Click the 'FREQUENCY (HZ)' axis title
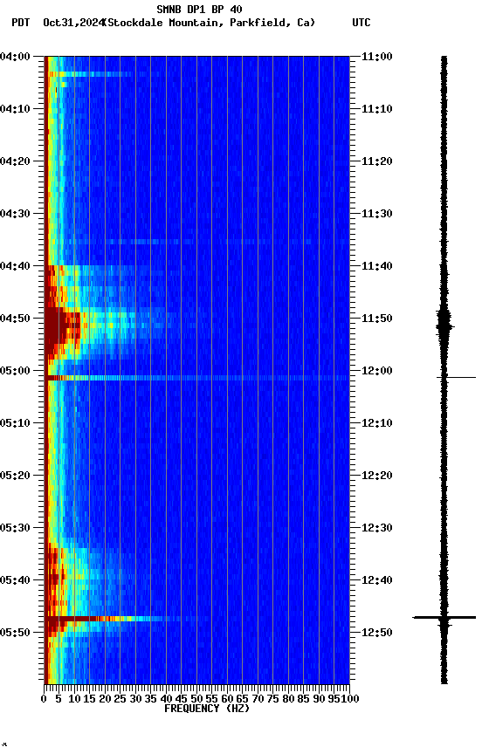This screenshot has height=754, width=482. click(207, 709)
